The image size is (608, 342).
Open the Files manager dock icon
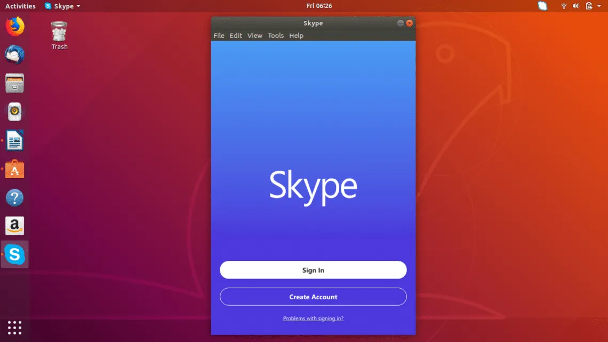pos(15,83)
